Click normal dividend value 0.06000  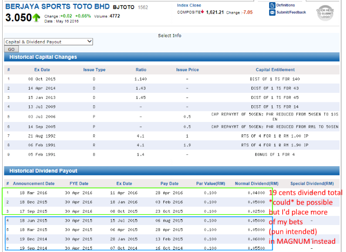point(256,239)
